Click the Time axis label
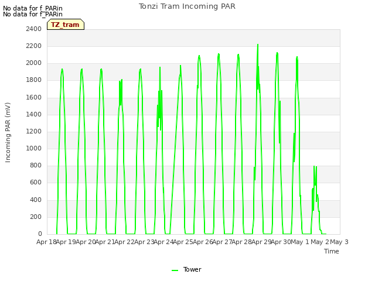The image size is (375, 281). tap(331, 251)
